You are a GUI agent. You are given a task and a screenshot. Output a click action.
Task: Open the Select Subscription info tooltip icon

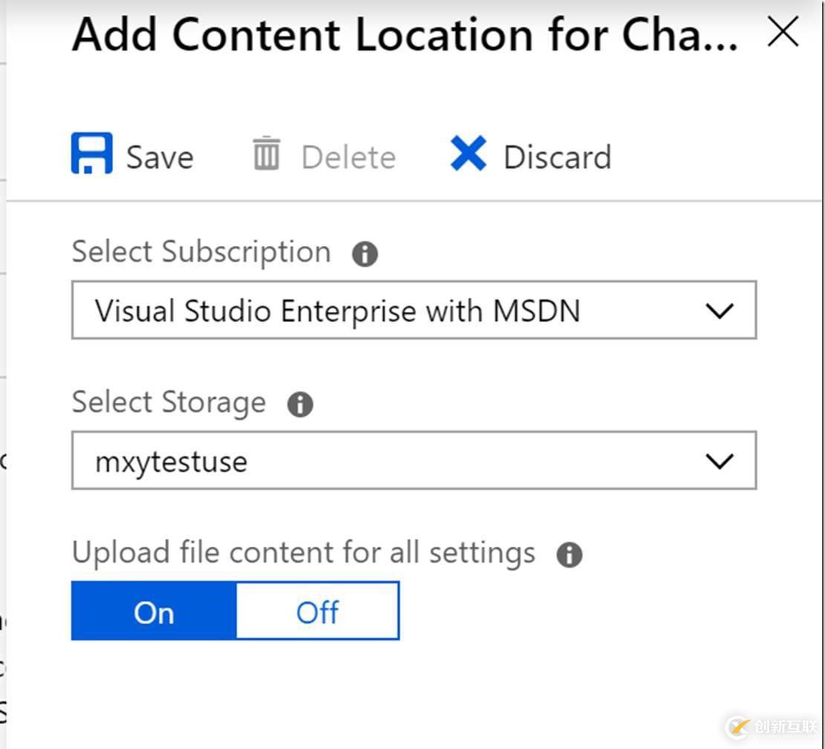click(364, 253)
